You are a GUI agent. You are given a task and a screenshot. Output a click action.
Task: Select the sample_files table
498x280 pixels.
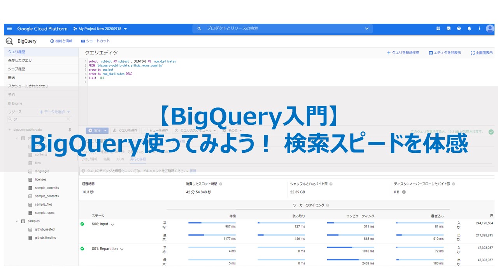pyautogui.click(x=44, y=205)
